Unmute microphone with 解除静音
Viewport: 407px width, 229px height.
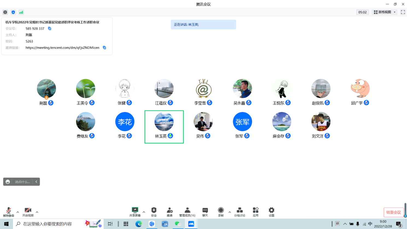click(8, 212)
